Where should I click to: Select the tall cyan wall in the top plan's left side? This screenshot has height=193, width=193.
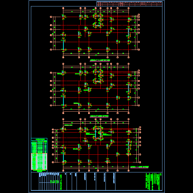point(63,45)
